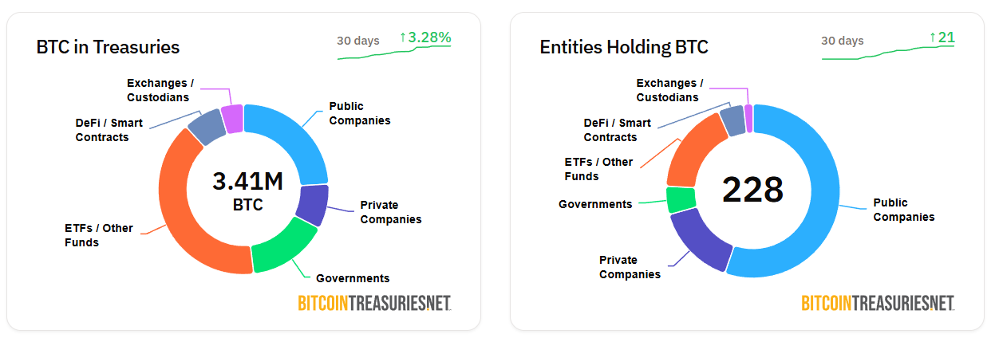Click DeFi / Smart Contracts label in right chart

tap(617, 130)
